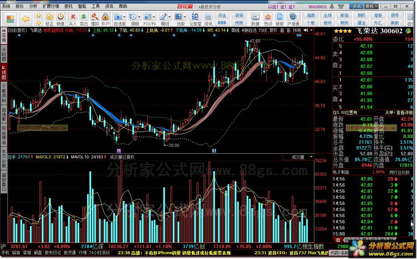Switch to the 综合排名 side tab
The image size is (417, 259).
[x=4, y=135]
